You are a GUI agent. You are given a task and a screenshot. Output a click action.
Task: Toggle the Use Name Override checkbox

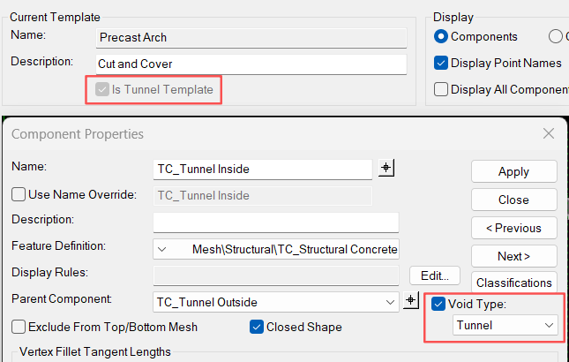[x=19, y=194]
